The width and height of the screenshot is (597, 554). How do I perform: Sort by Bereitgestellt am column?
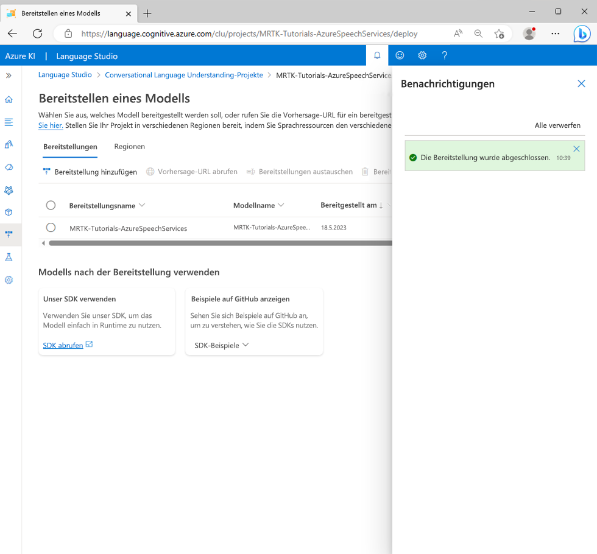point(352,205)
